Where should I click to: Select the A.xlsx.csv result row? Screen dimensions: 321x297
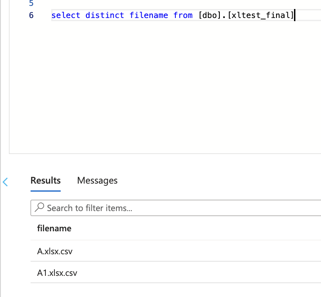click(x=176, y=251)
